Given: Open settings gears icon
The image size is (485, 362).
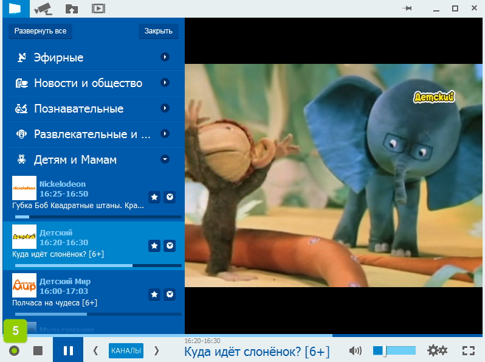Looking at the screenshot, I should point(438,351).
